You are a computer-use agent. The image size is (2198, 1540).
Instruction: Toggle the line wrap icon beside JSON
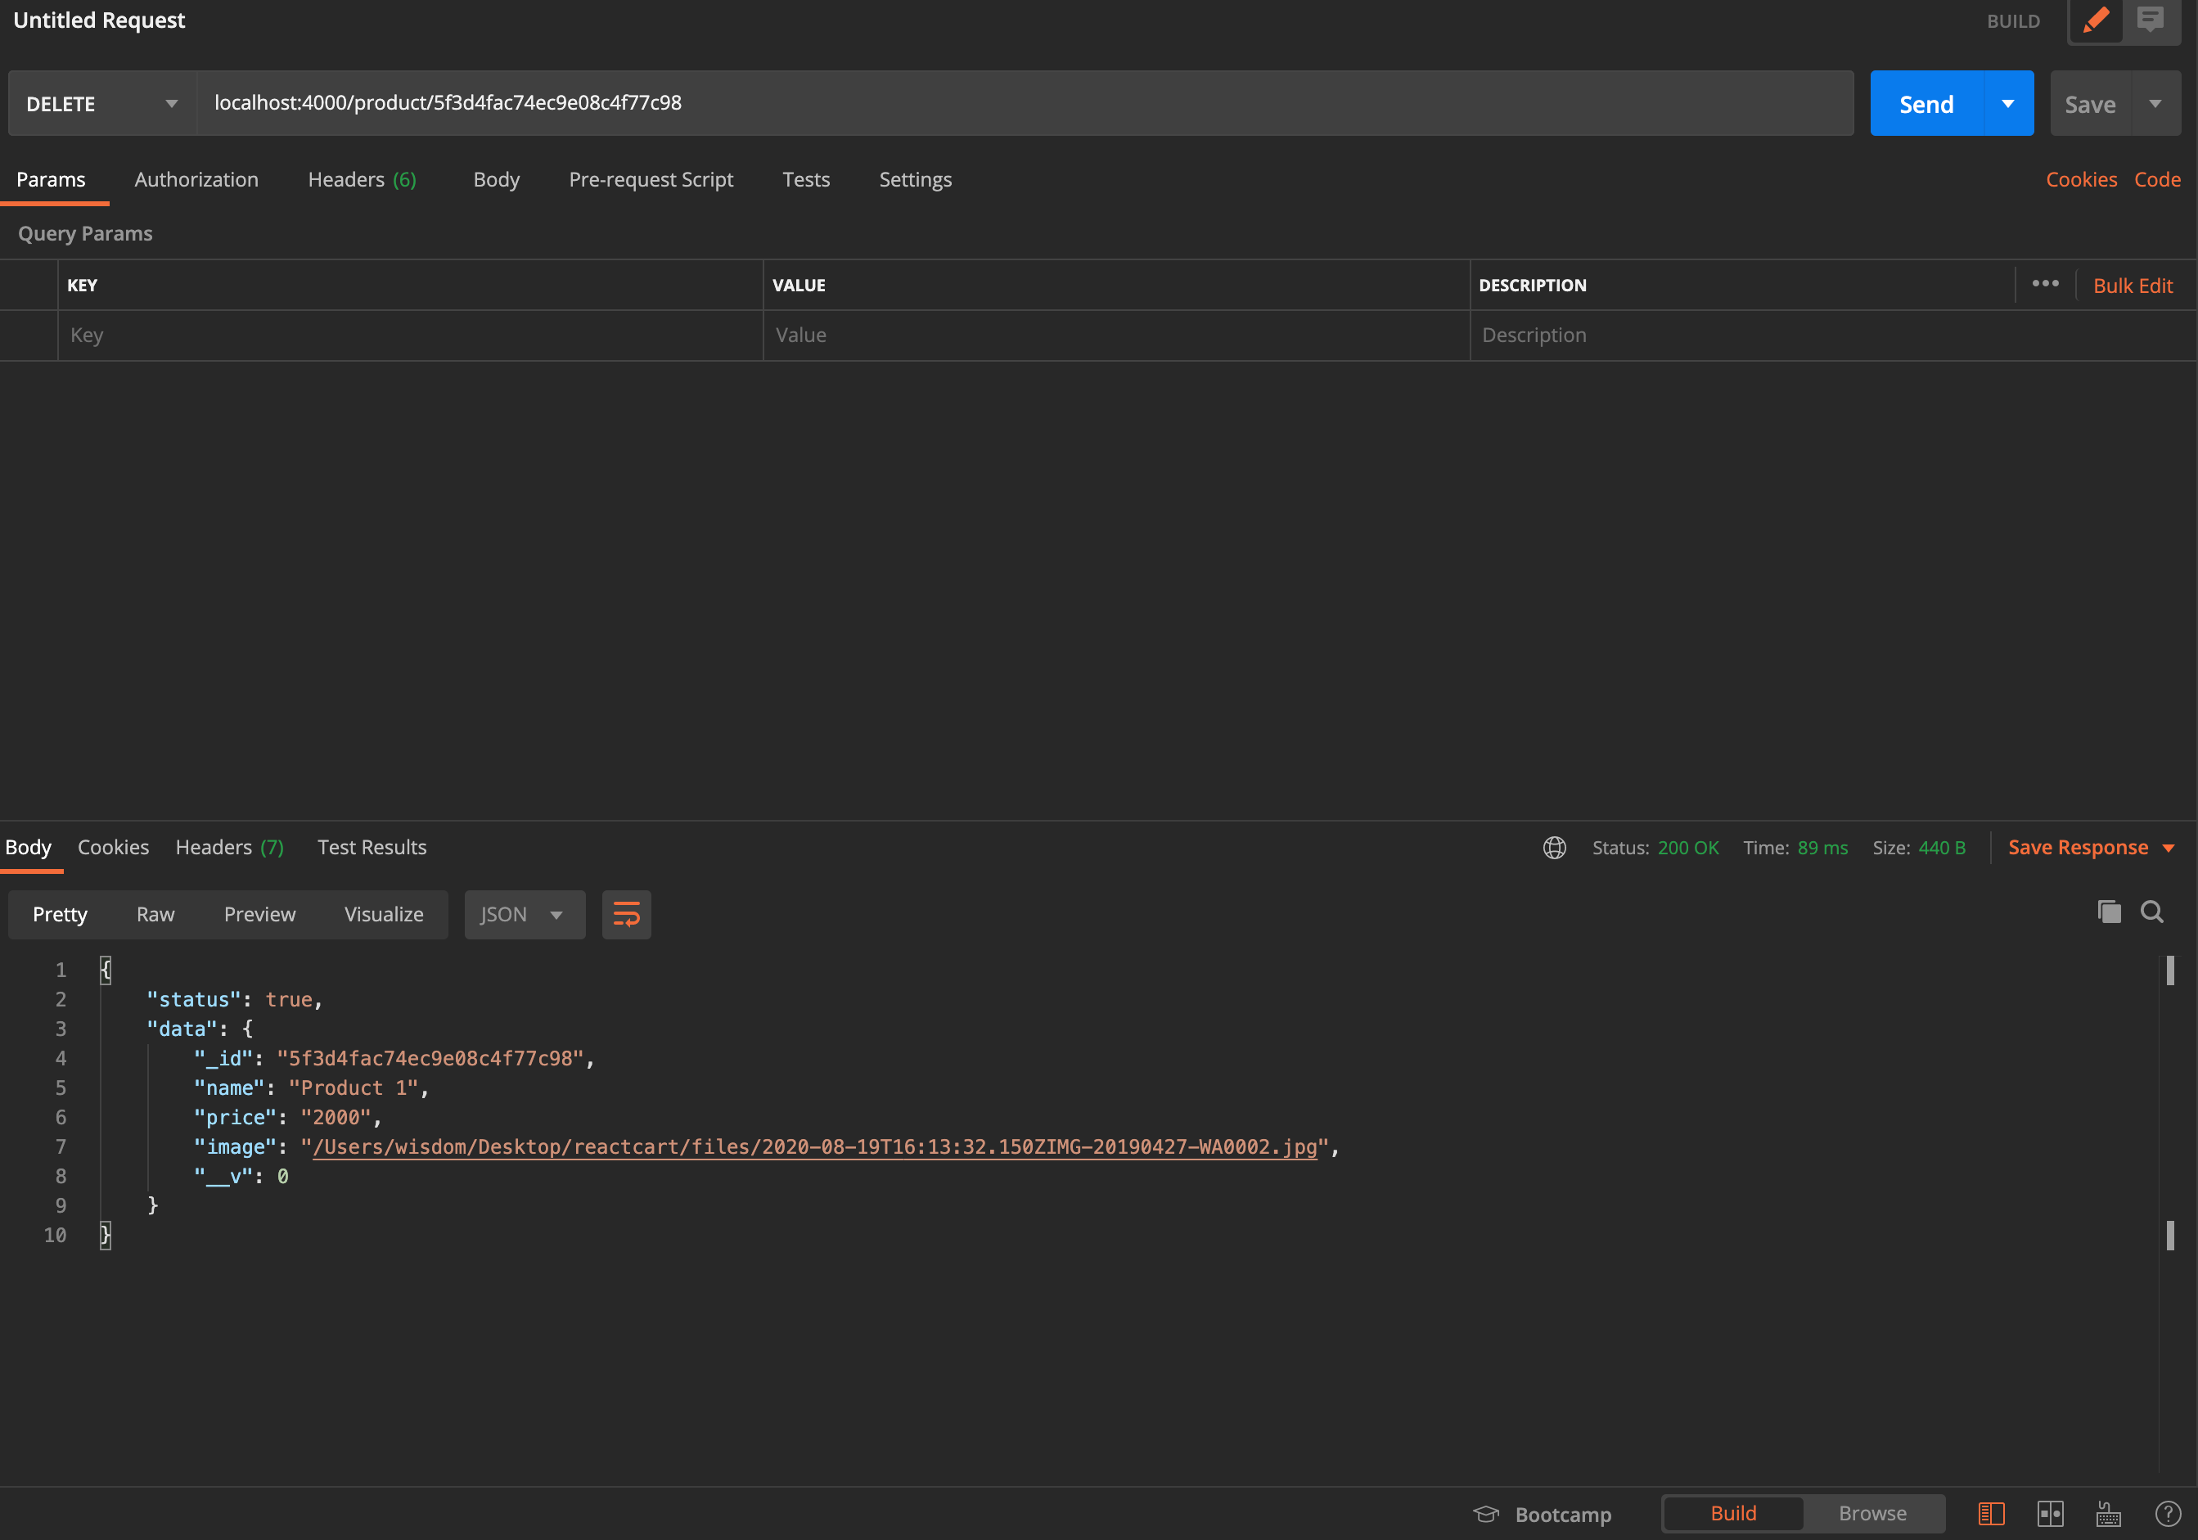626,914
